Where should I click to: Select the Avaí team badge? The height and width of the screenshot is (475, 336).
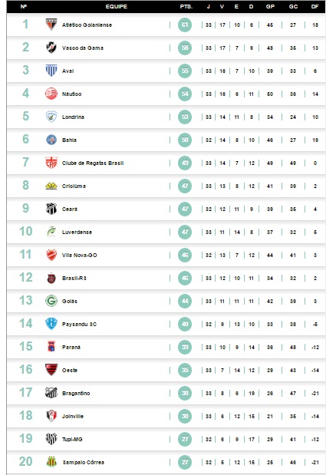coord(51,71)
